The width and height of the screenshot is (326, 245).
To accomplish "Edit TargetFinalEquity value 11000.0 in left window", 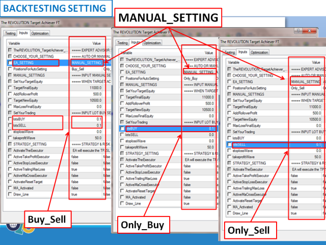I will point(86,88).
